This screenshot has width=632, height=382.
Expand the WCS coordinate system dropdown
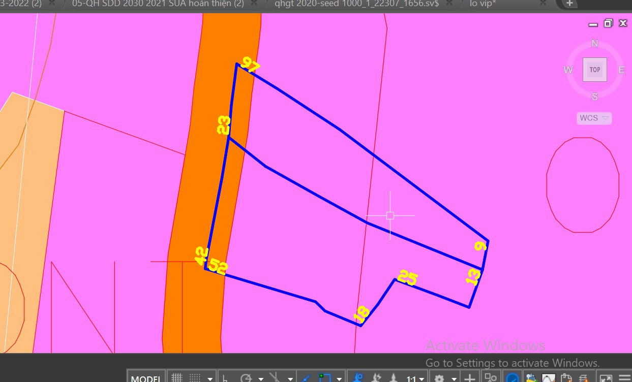click(x=594, y=118)
